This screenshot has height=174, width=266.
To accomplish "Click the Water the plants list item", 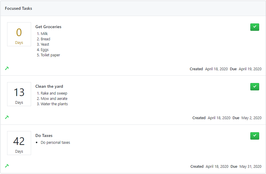I will [54, 104].
